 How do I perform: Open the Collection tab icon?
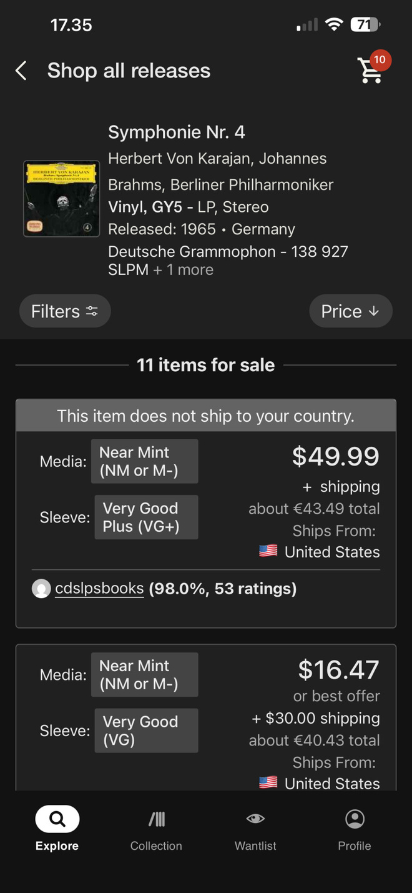(x=156, y=819)
